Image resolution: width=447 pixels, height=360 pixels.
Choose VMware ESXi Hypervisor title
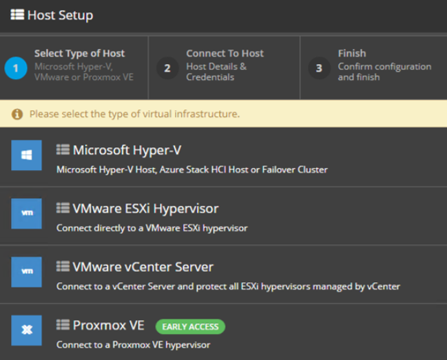146,209
